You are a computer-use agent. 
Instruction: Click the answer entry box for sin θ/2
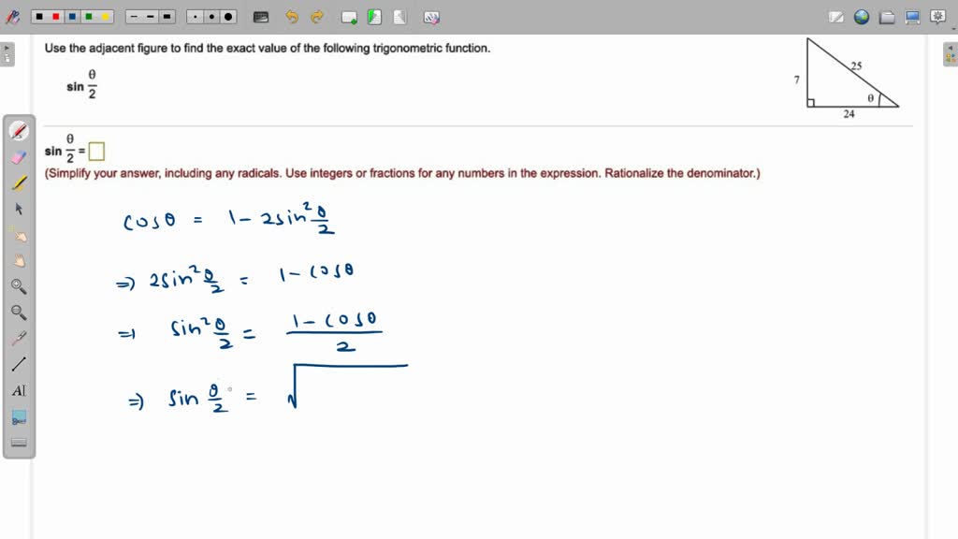(97, 150)
